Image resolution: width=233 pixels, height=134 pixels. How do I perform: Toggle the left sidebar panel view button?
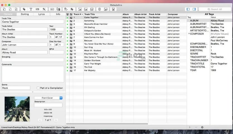click(188, 9)
